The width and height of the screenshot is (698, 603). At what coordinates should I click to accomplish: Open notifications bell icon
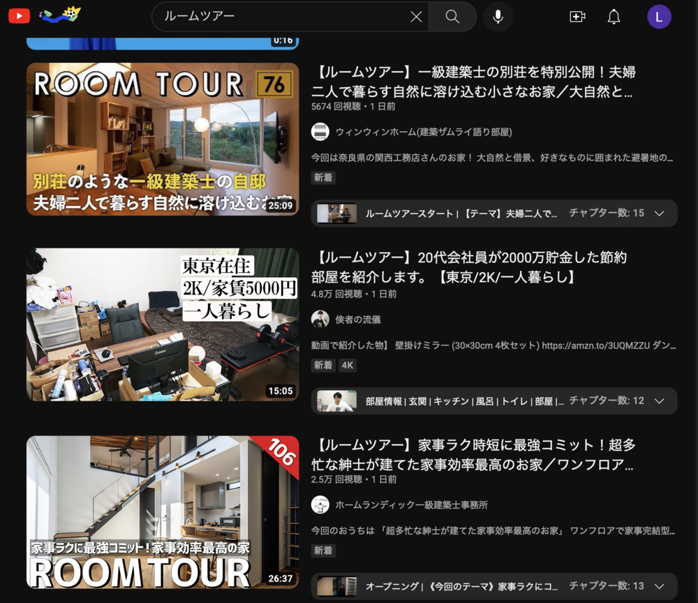(x=614, y=17)
